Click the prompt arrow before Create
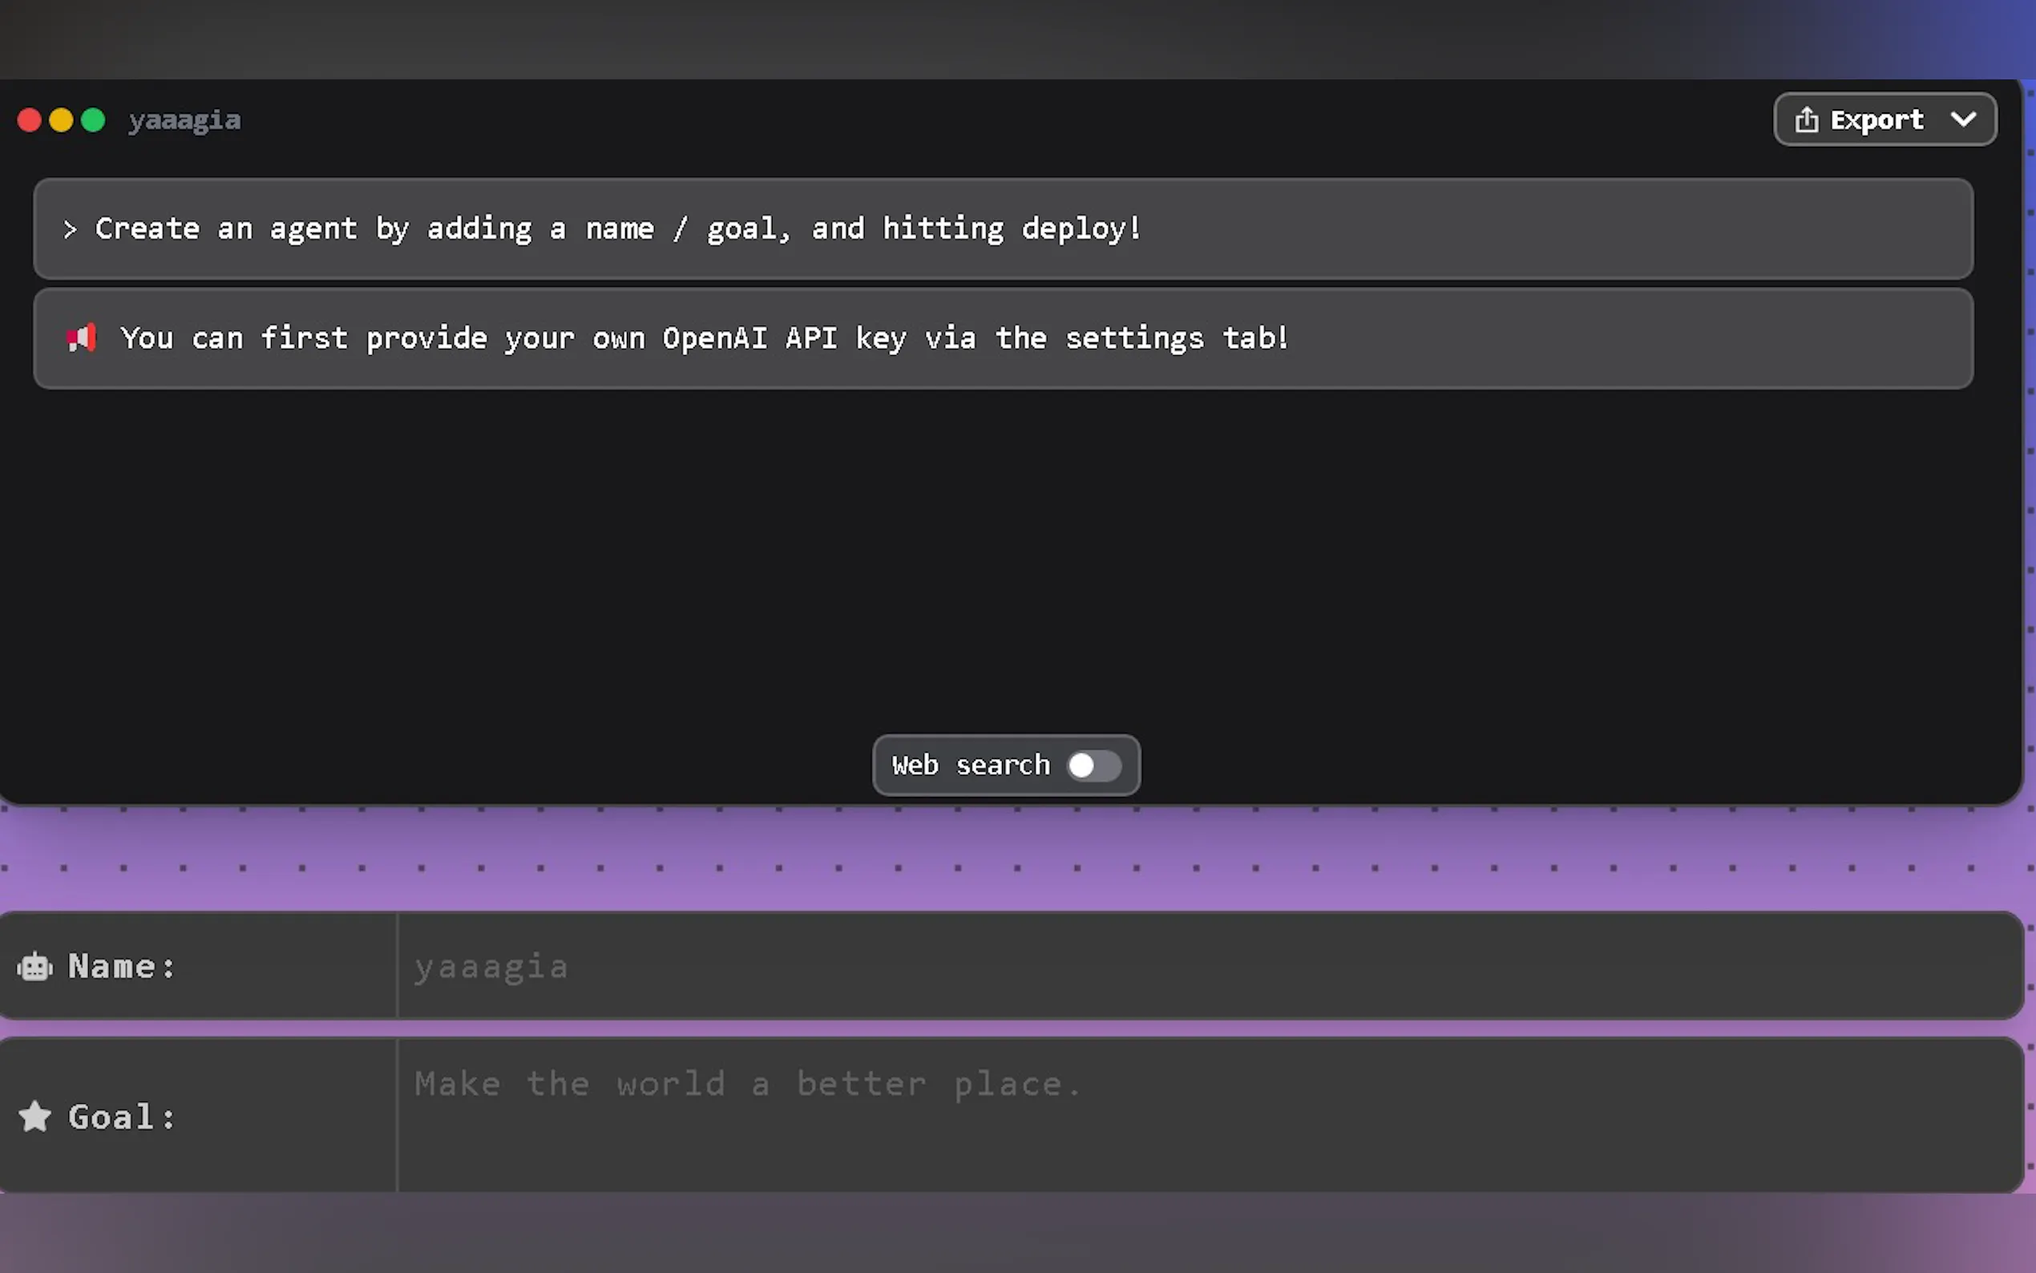Image resolution: width=2036 pixels, height=1273 pixels. pos(70,229)
